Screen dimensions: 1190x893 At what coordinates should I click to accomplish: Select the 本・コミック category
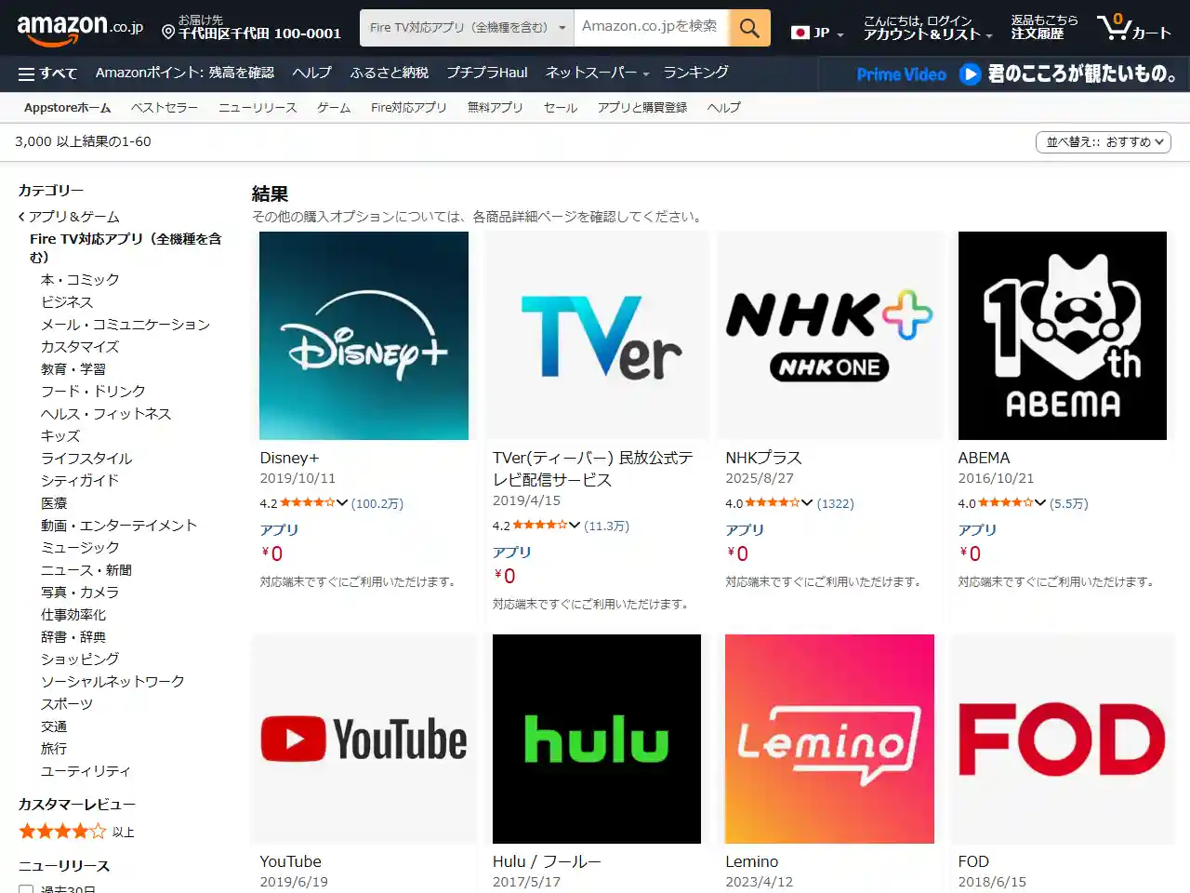coord(80,280)
